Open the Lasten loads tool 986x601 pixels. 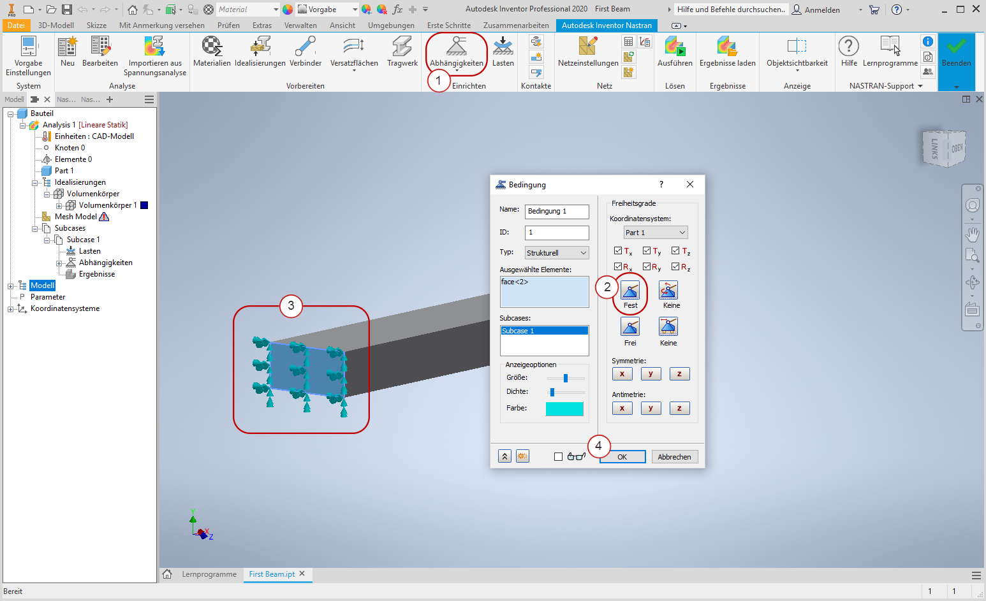click(503, 52)
